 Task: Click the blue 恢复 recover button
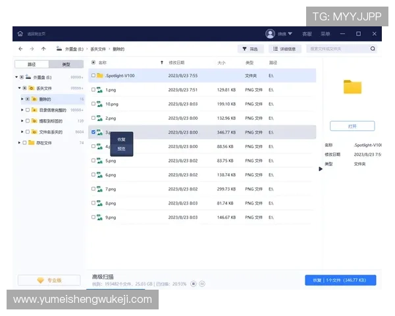click(340, 280)
